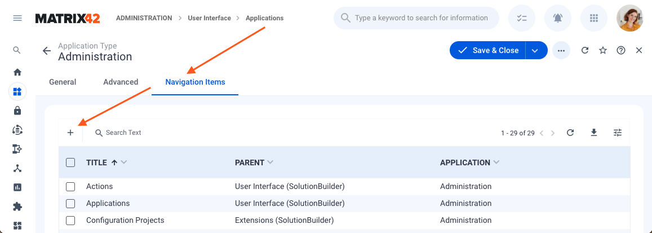The image size is (652, 233).
Task: Select the sidebar applications tiles icon
Action: coord(17,91)
